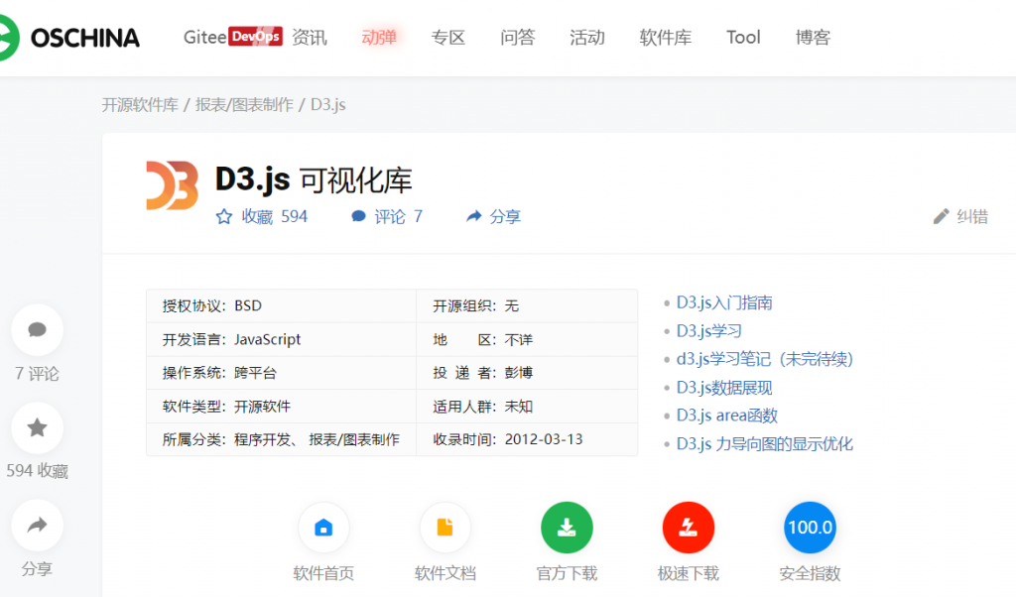Click the 7 评论 sidebar label
The image size is (1016, 597).
[x=37, y=374]
